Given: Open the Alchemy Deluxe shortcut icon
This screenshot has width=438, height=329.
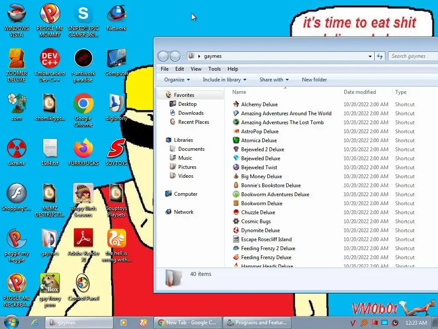Looking at the screenshot, I should pos(236,105).
